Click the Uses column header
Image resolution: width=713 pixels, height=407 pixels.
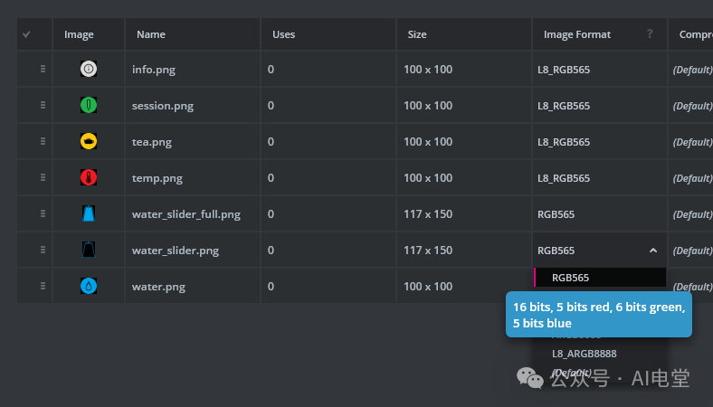(x=284, y=34)
